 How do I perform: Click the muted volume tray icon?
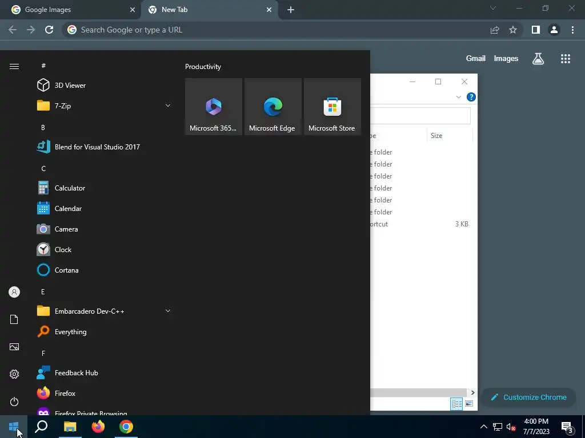point(511,427)
